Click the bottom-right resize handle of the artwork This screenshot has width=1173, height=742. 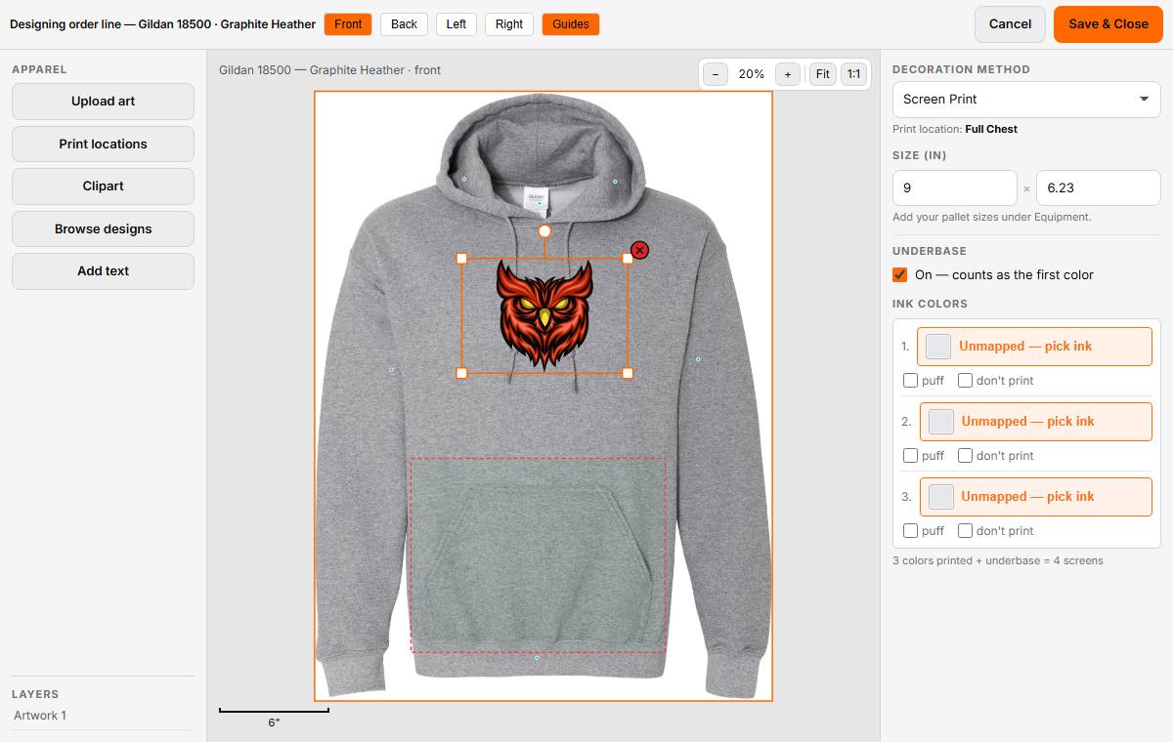pos(628,373)
